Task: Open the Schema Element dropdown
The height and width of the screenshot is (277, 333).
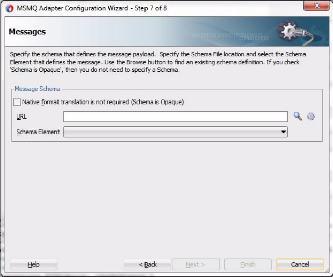Action: [x=176, y=132]
